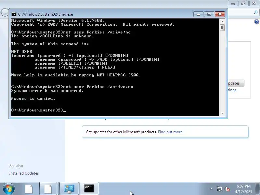This screenshot has height=195, width=260.
Task: Switch to the Control Panel taskbar icon
Action: pos(69,189)
